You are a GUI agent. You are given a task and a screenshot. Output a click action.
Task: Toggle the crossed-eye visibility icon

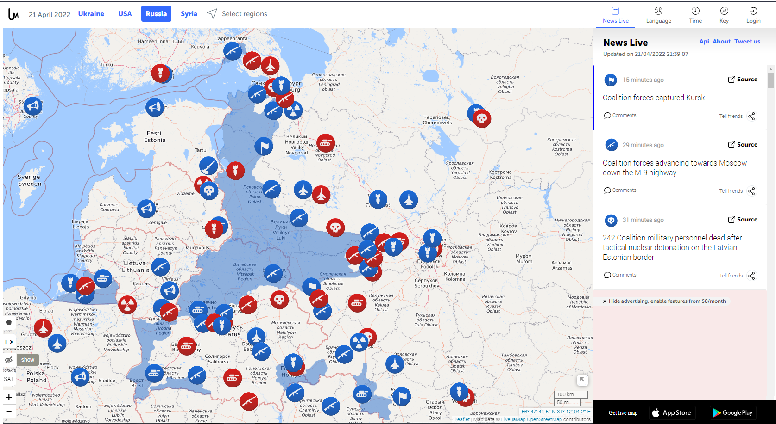tap(8, 360)
